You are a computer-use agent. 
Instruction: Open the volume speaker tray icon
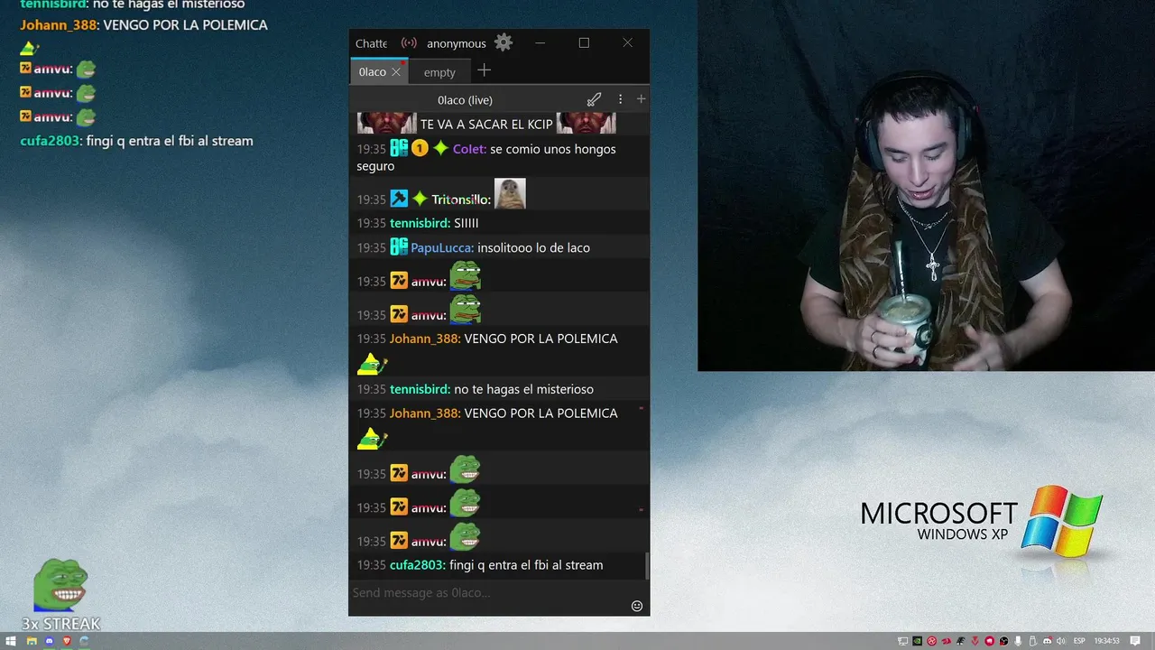[1060, 641]
